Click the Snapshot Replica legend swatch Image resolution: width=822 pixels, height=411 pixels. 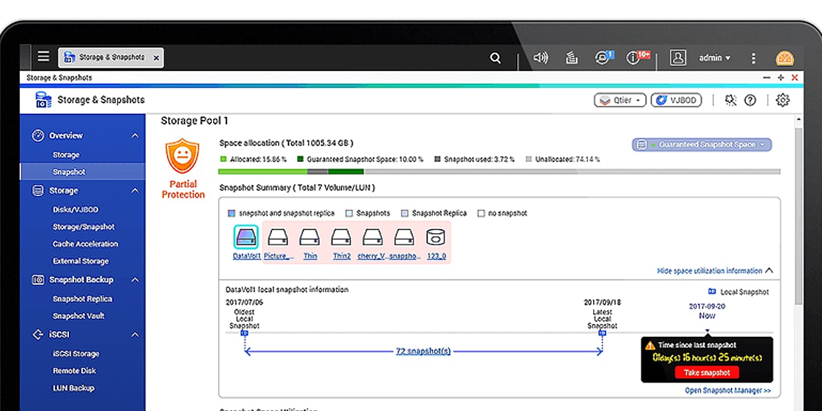coord(405,213)
